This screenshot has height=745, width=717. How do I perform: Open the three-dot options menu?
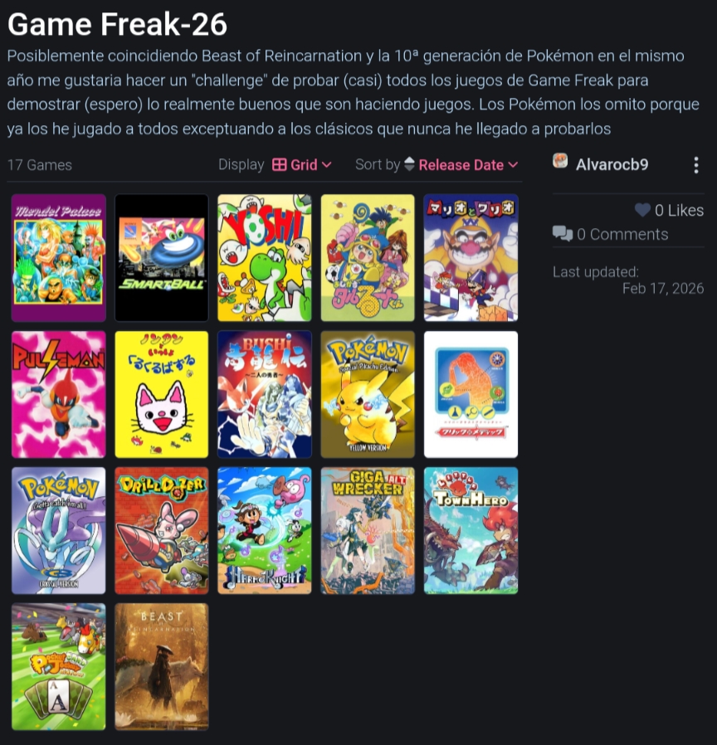point(696,165)
